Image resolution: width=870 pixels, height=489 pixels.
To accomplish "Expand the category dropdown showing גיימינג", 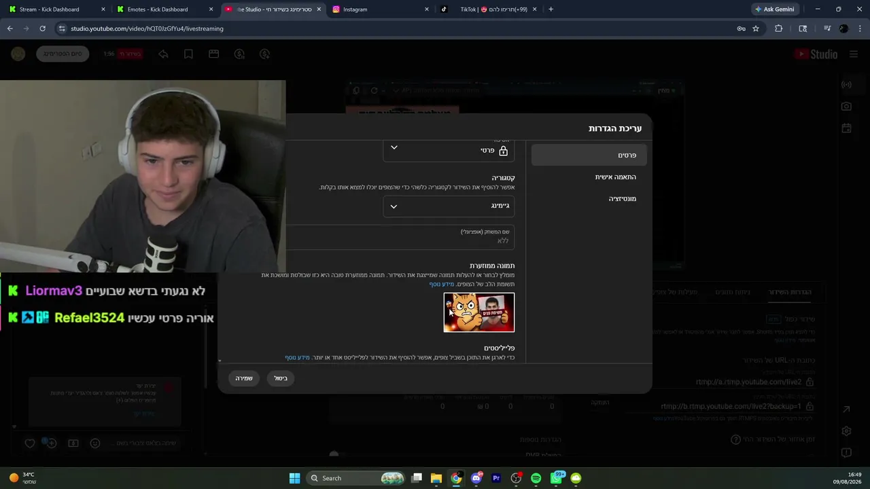I will (449, 206).
